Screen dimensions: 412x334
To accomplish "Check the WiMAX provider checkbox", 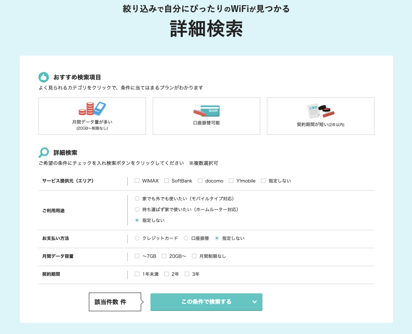I will tap(137, 181).
